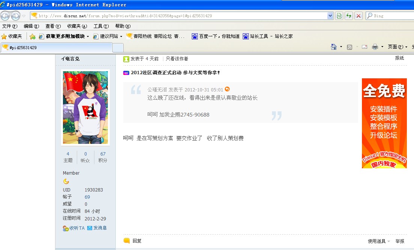The image size is (414, 250).
Task: Click the read mail icon
Action: click(x=365, y=47)
